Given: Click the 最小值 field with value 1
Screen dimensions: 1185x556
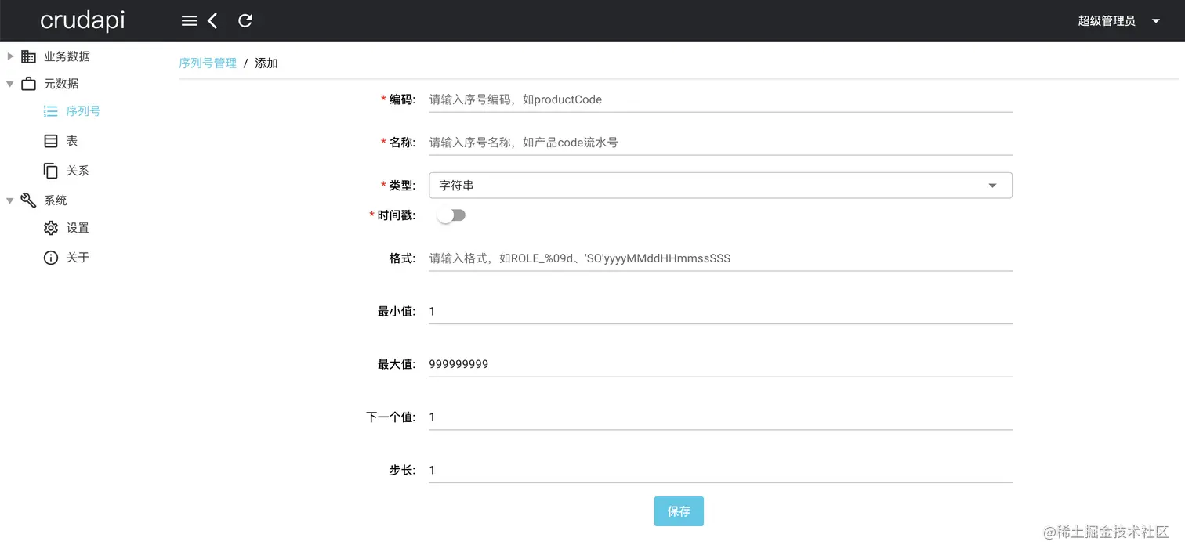Looking at the screenshot, I should (720, 311).
